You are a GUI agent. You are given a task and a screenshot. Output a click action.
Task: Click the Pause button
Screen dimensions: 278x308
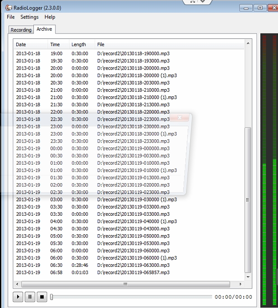[x=30, y=297]
